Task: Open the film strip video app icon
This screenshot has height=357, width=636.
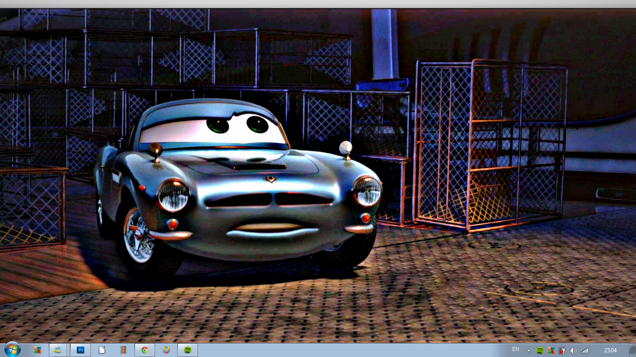Action: (x=123, y=350)
